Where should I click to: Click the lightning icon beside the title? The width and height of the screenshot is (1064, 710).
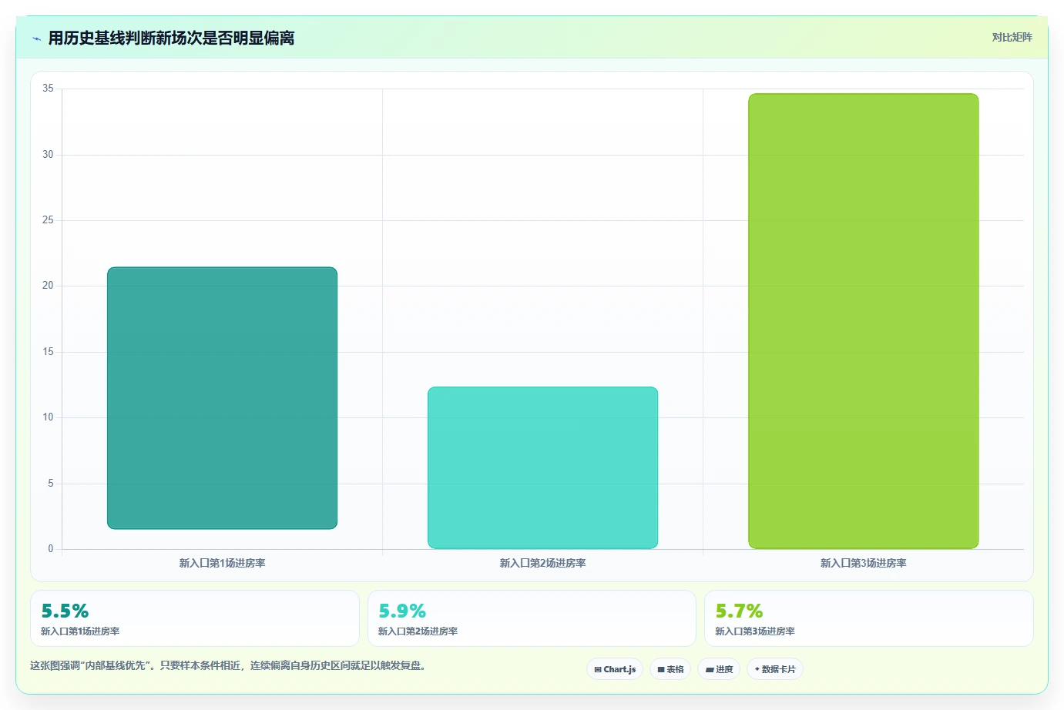click(x=36, y=39)
